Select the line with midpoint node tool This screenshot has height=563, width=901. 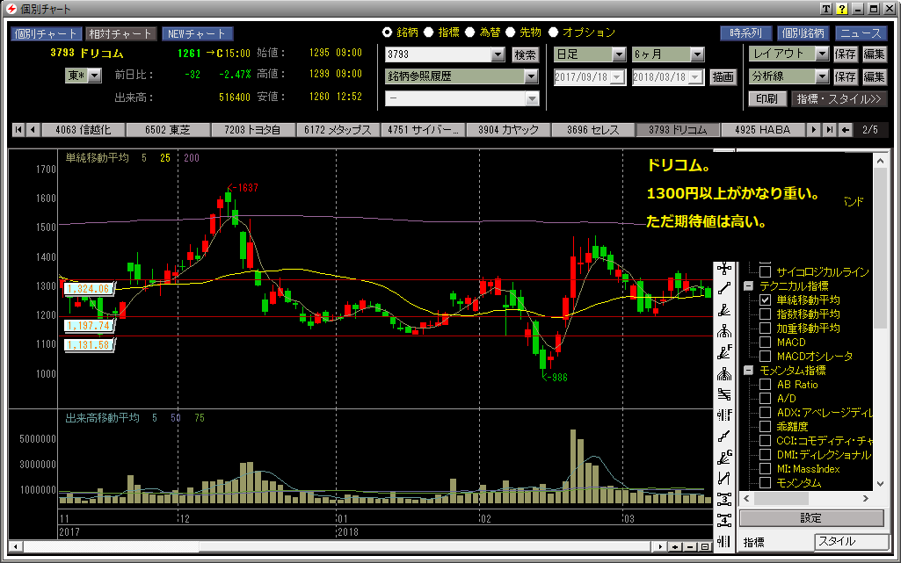click(x=724, y=437)
